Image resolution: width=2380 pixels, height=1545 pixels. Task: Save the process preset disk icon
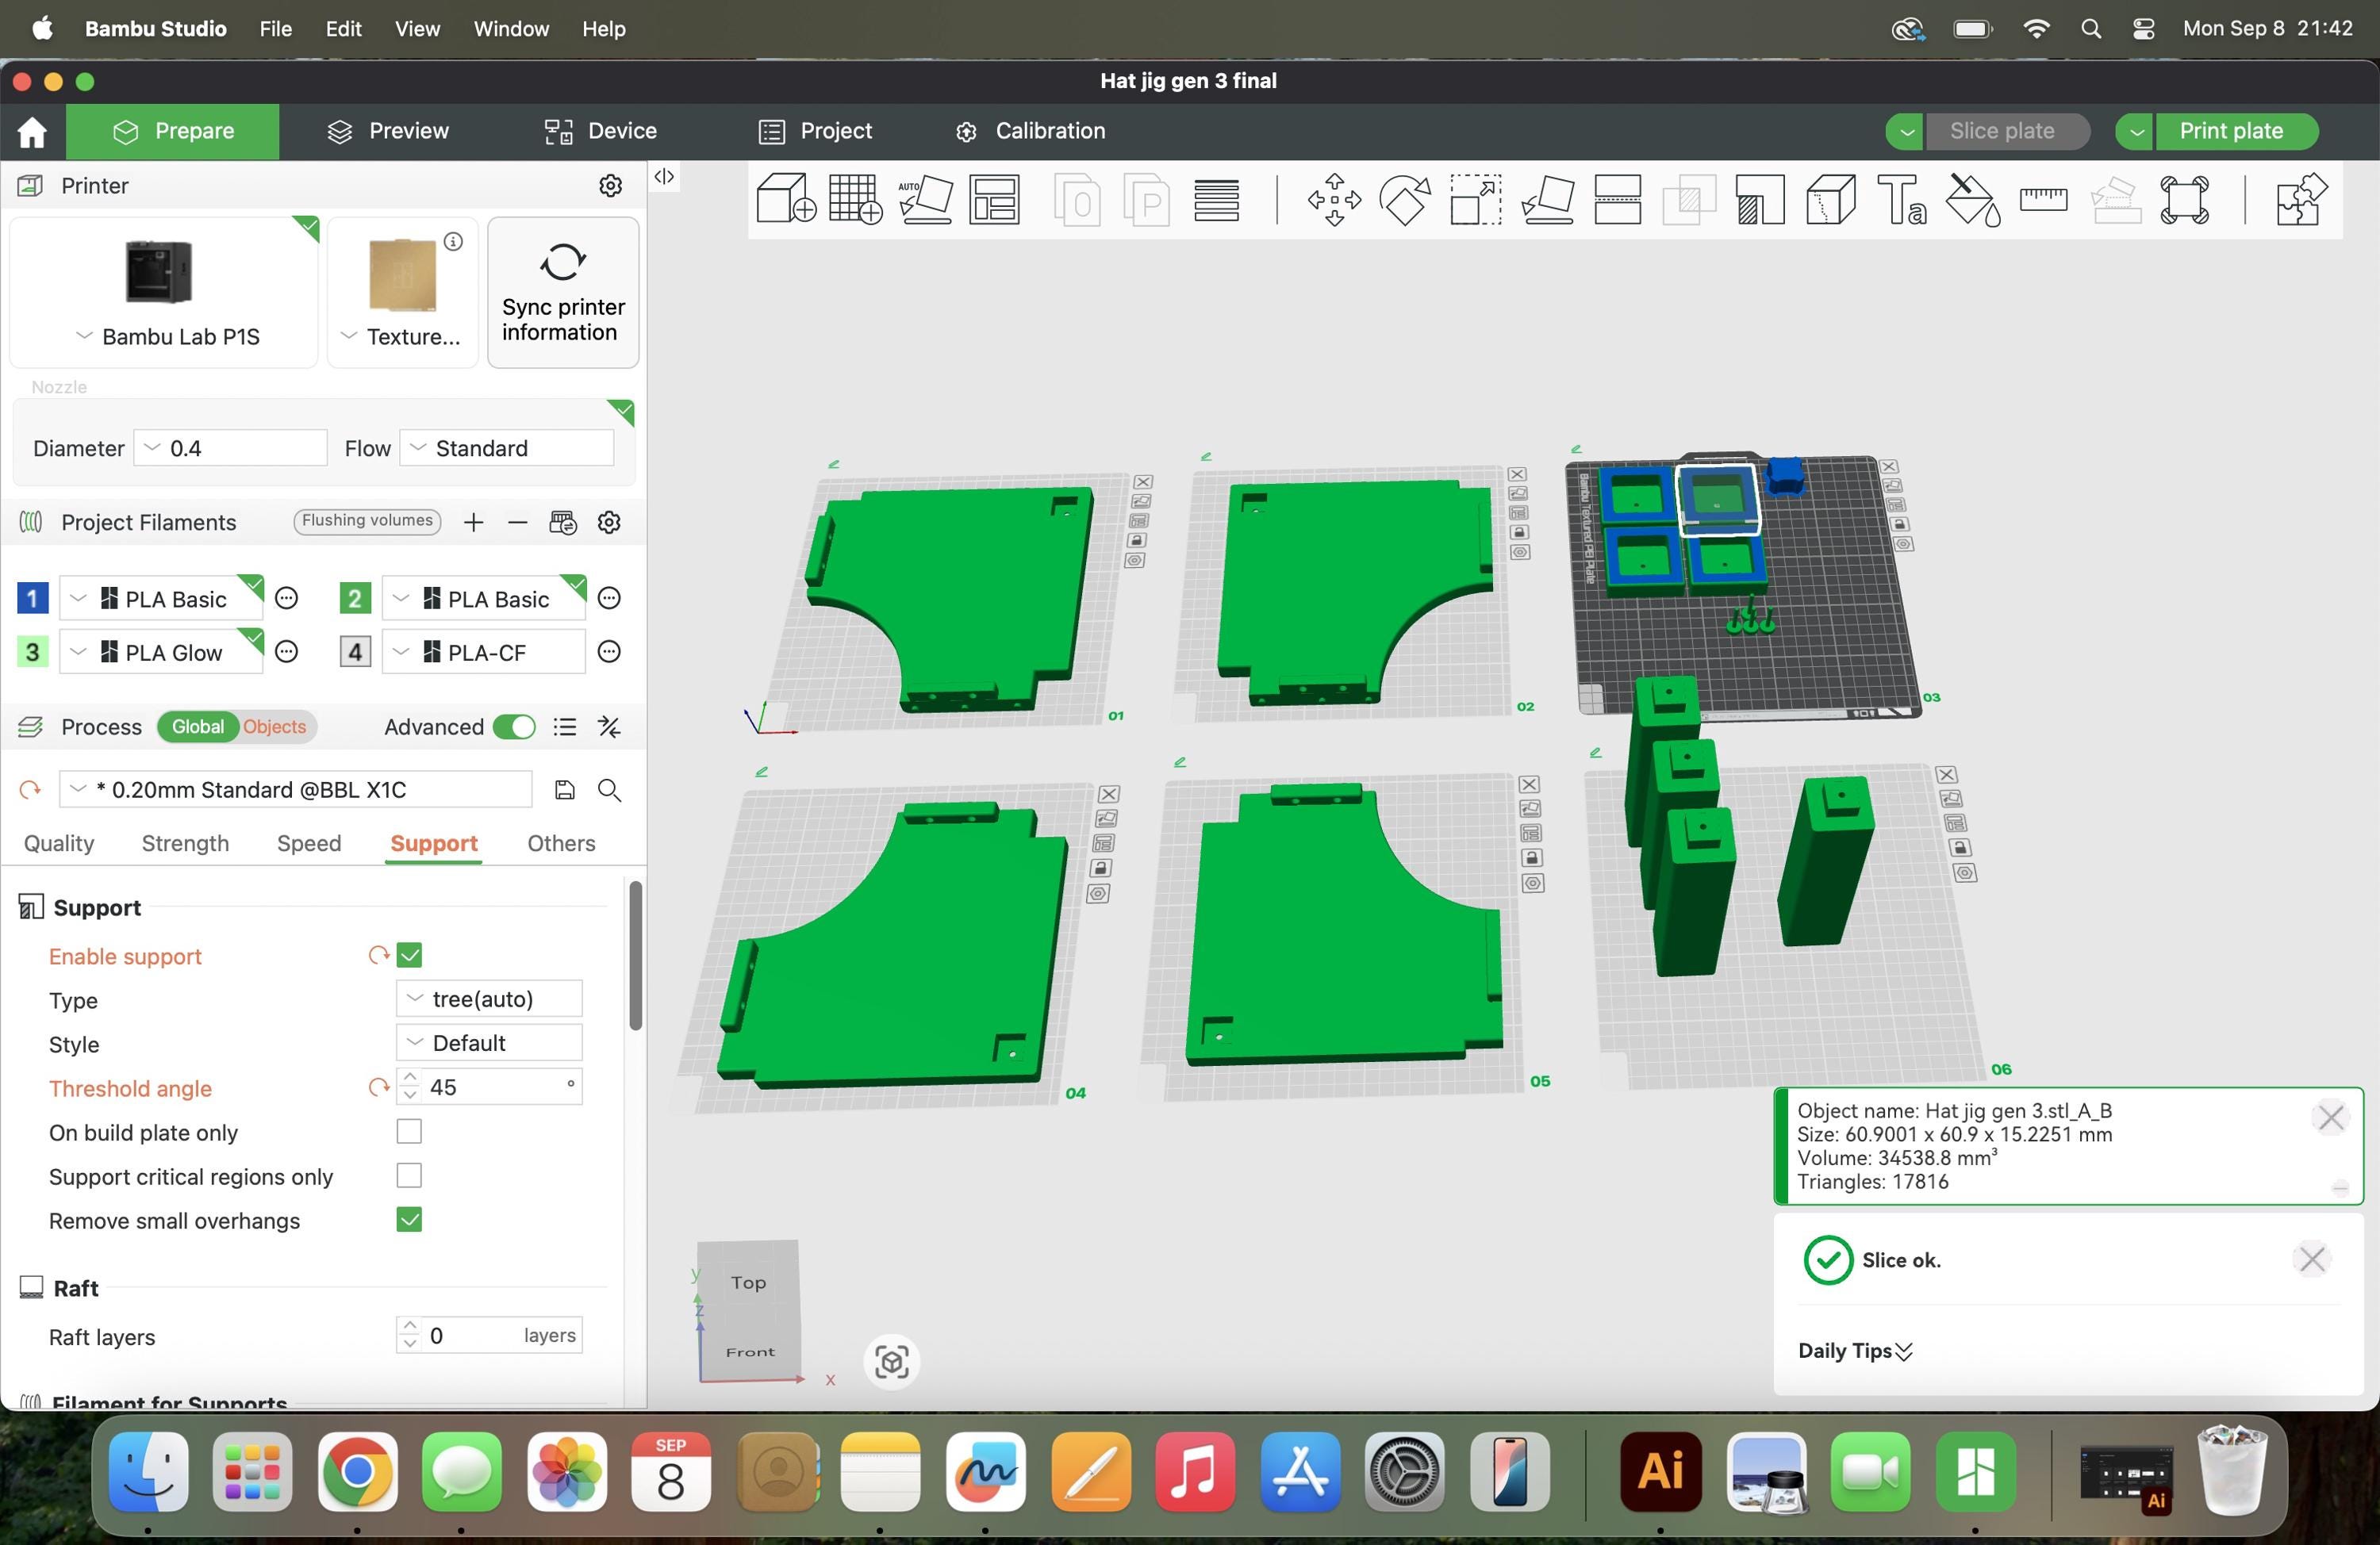click(x=565, y=790)
